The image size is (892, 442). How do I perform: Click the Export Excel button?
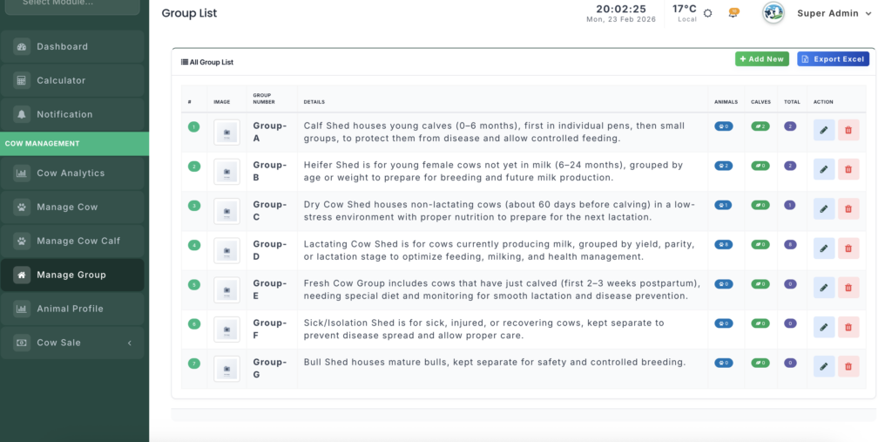pyautogui.click(x=833, y=59)
